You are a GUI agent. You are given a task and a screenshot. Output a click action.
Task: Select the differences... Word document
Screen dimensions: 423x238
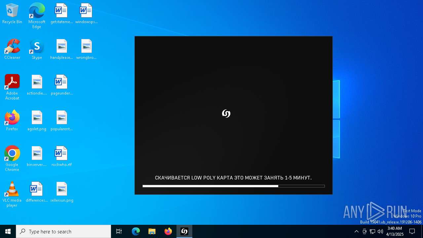click(37, 192)
